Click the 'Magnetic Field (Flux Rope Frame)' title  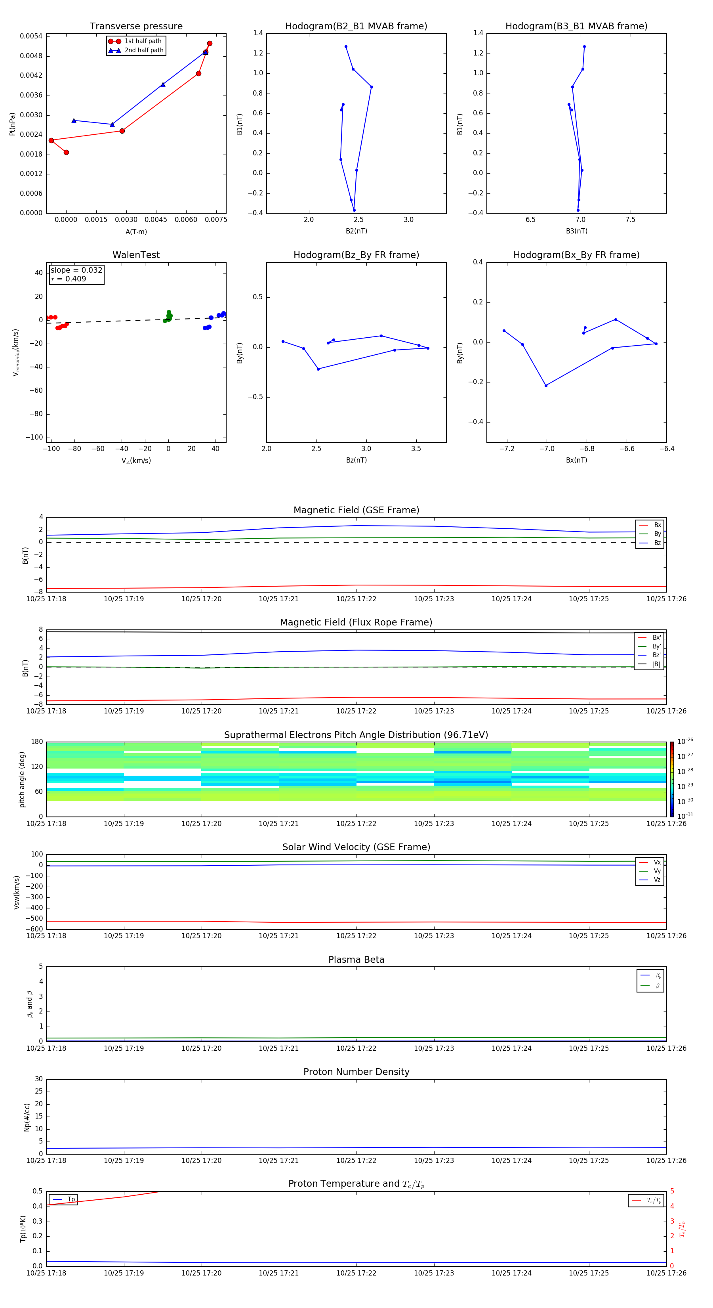point(356,622)
